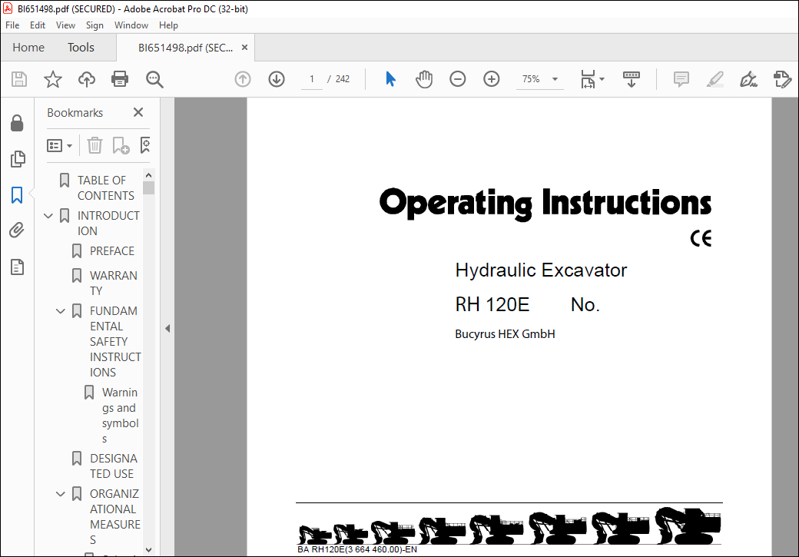799x557 pixels.
Task: Go to the PREFACE bookmark
Action: click(112, 251)
